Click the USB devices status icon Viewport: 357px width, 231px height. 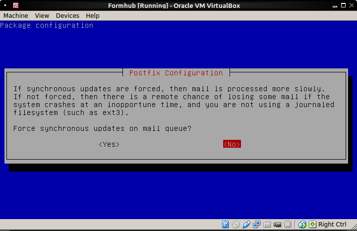246,225
